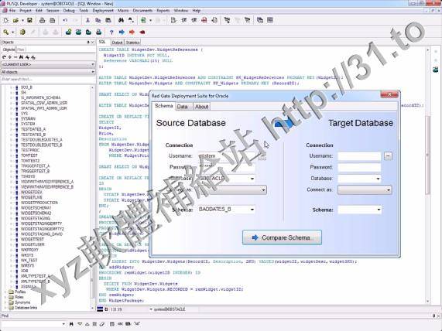Click the SQL editor vertical scrollbar
This screenshot has width=442, height=331.
pyautogui.click(x=427, y=175)
